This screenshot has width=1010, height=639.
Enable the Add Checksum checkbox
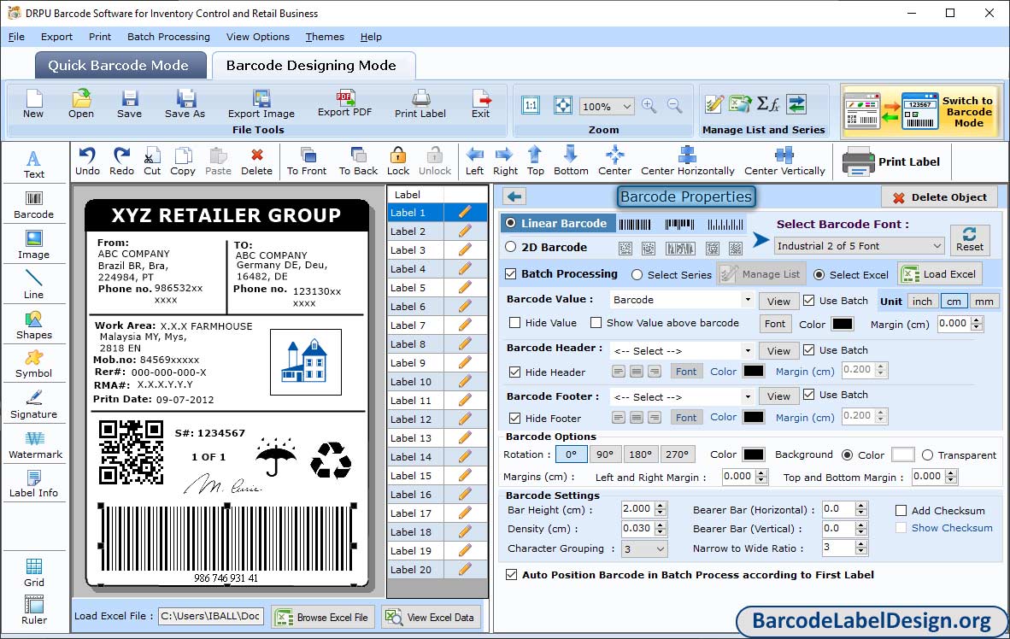click(x=901, y=511)
